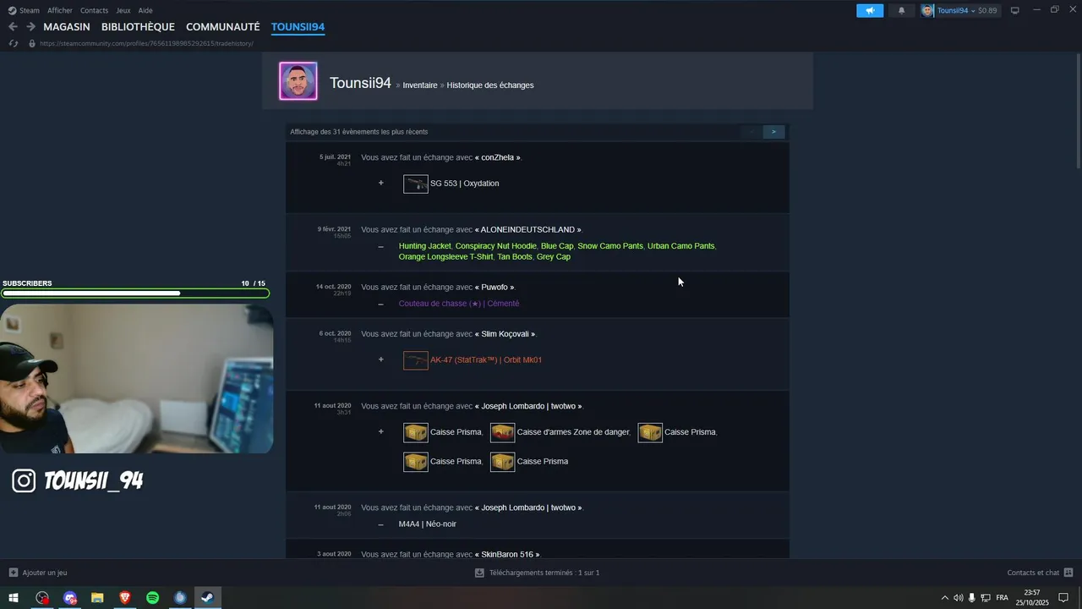This screenshot has width=1082, height=609.
Task: Click the Couteau de chasse Cémenté item
Action: coord(459,304)
